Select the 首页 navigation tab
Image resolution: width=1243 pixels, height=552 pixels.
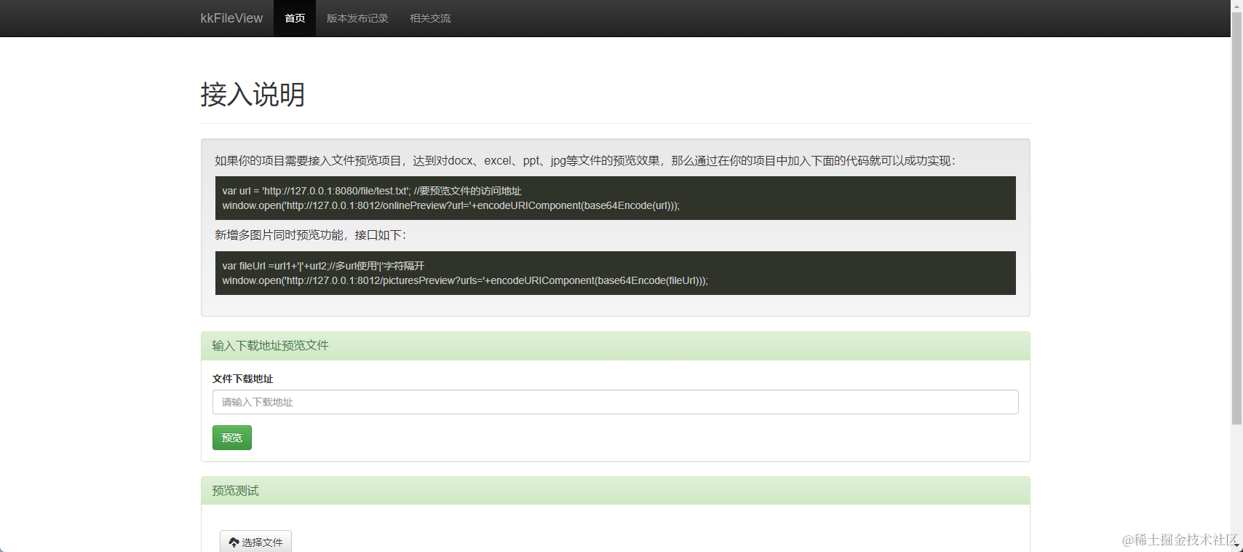(295, 18)
